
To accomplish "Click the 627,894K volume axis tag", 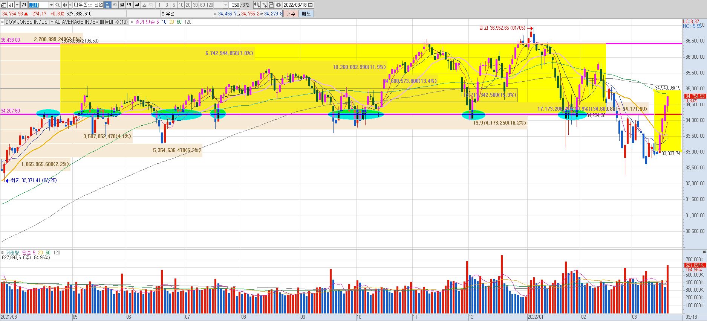I will click(695, 265).
